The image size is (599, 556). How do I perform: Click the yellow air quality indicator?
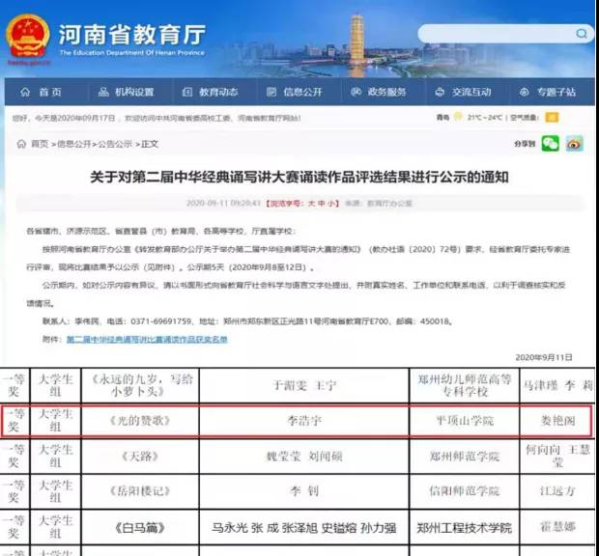click(x=552, y=118)
